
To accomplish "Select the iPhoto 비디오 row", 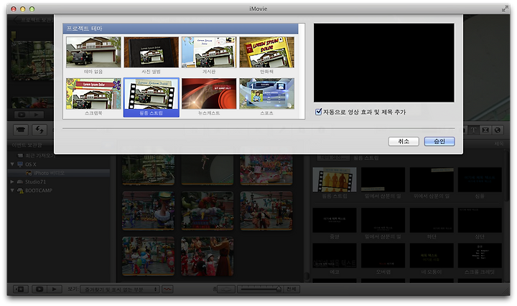I will pos(59,173).
